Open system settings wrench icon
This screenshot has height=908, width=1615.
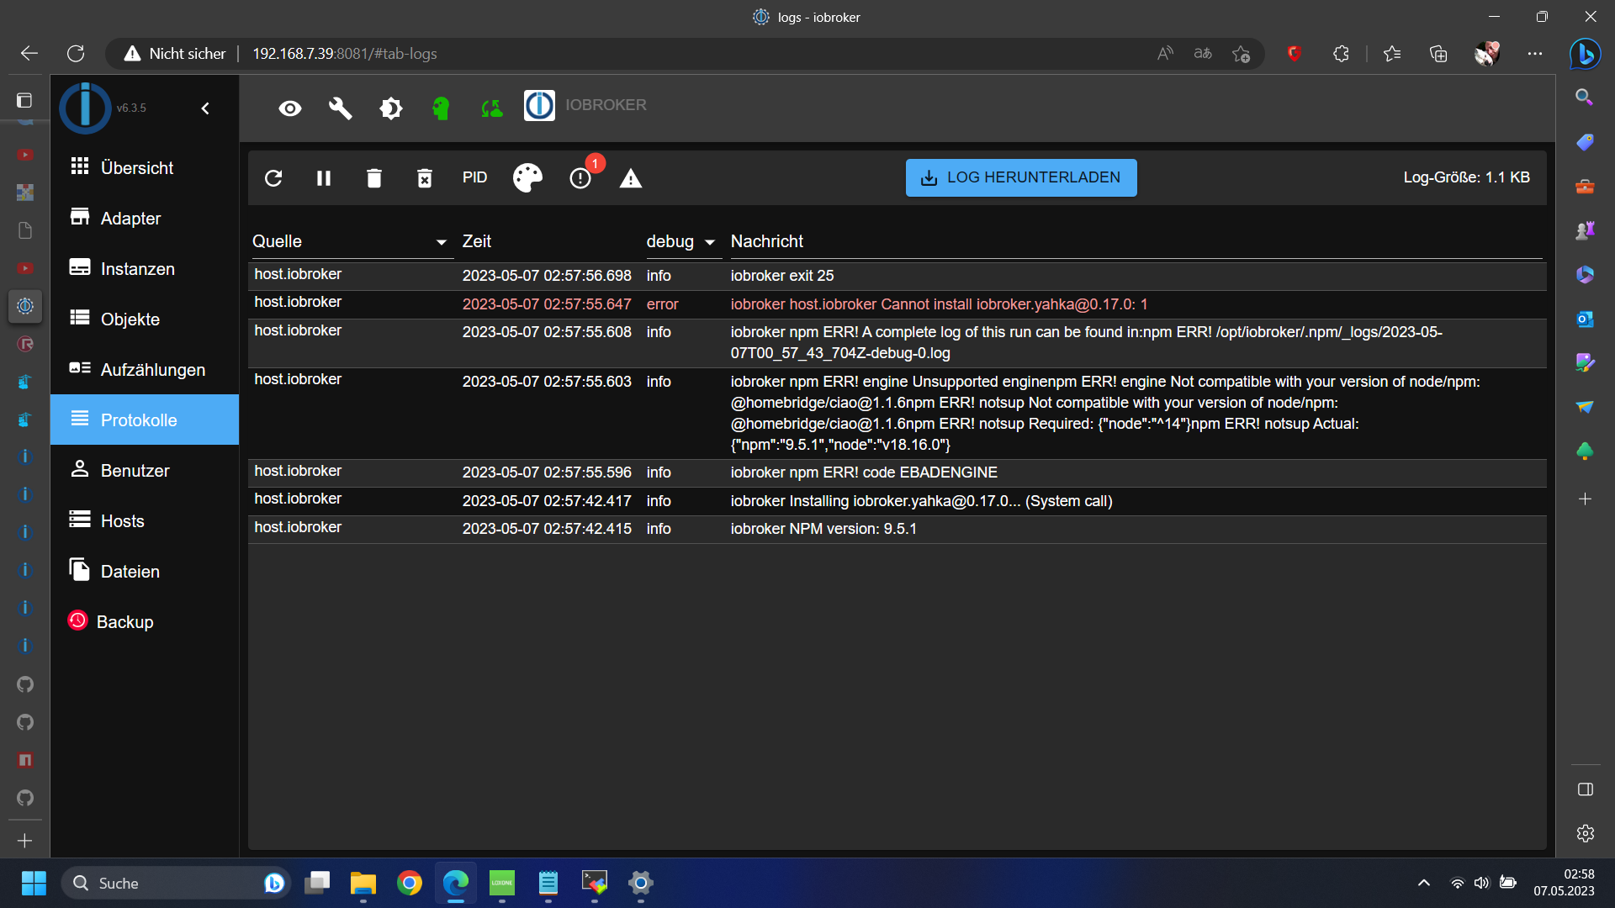(341, 108)
